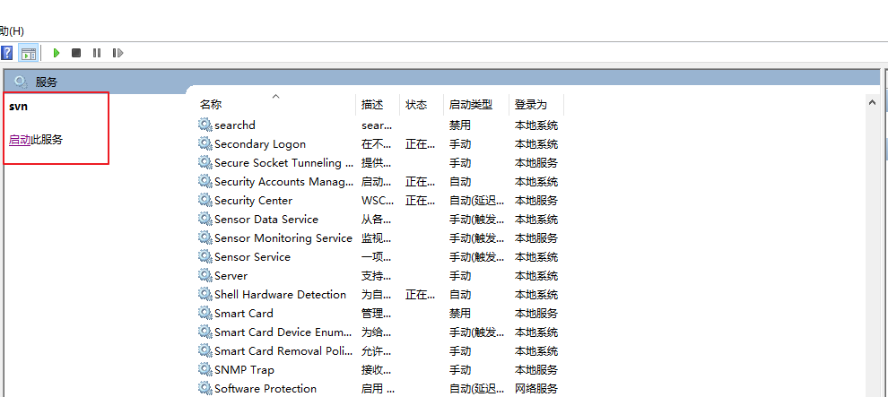
Task: Sort by the 状态 column header
Action: (416, 105)
